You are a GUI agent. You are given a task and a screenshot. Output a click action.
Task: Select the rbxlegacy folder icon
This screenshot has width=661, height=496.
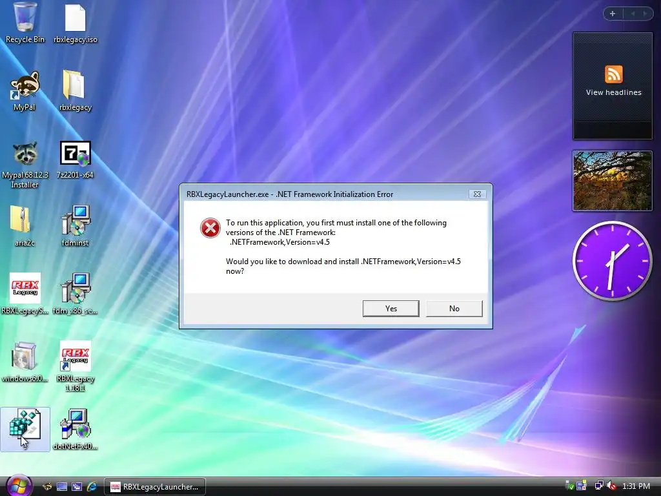tap(75, 90)
